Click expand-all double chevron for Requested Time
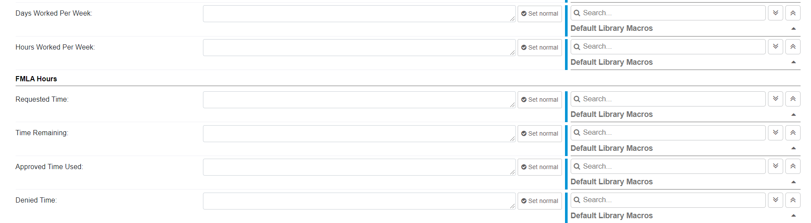Viewport: 811px width, 223px height. tap(775, 99)
